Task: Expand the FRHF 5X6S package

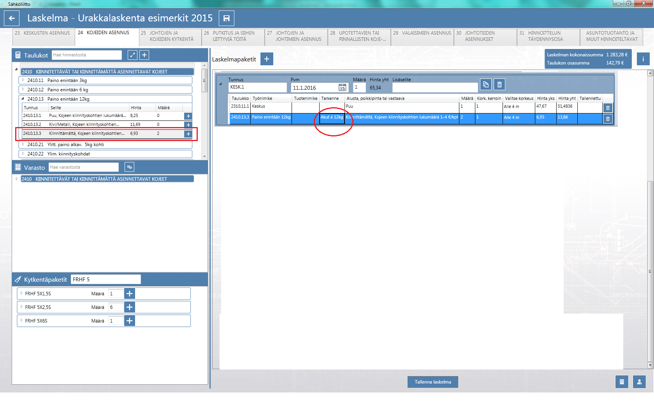Action: pos(22,321)
